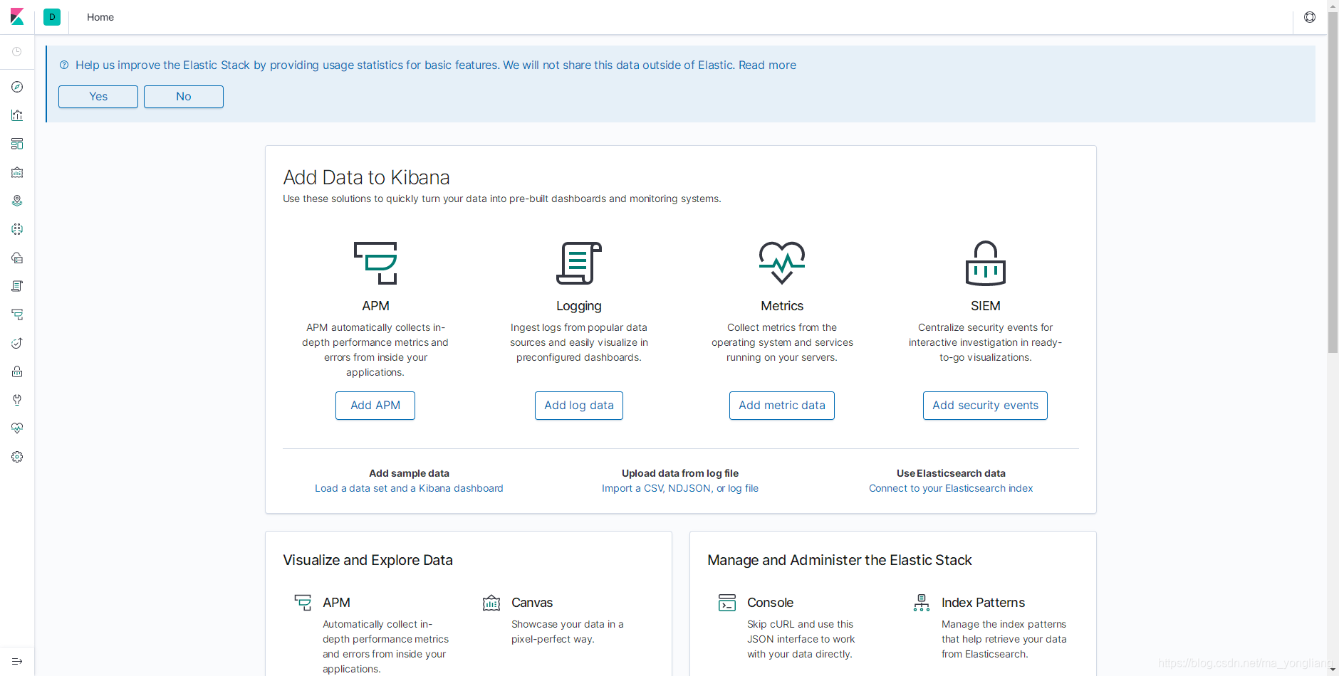Viewport: 1339px width, 676px height.
Task: Click the large SIEM lock icon
Action: [985, 263]
